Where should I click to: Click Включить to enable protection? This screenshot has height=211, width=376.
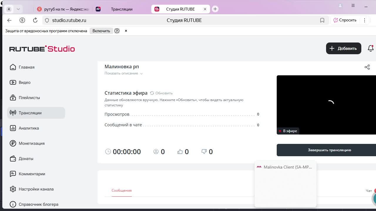click(101, 31)
